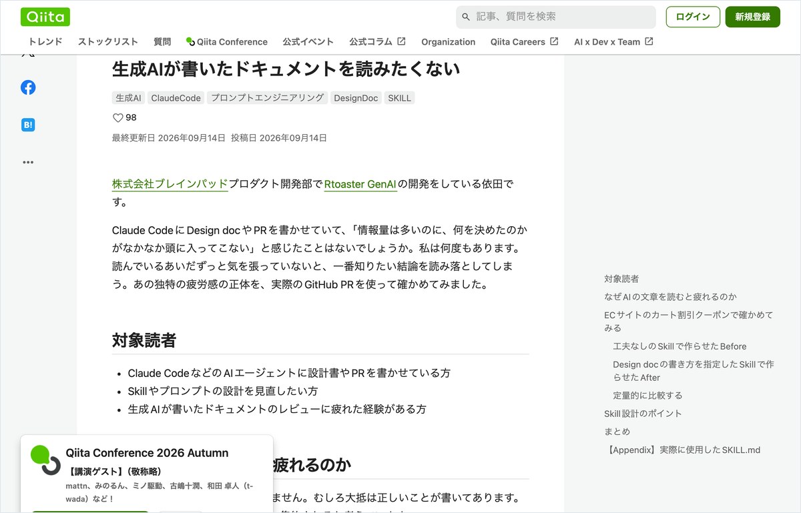Select the ClaudeCode tag
Viewport: 801px width, 513px height.
coord(176,98)
